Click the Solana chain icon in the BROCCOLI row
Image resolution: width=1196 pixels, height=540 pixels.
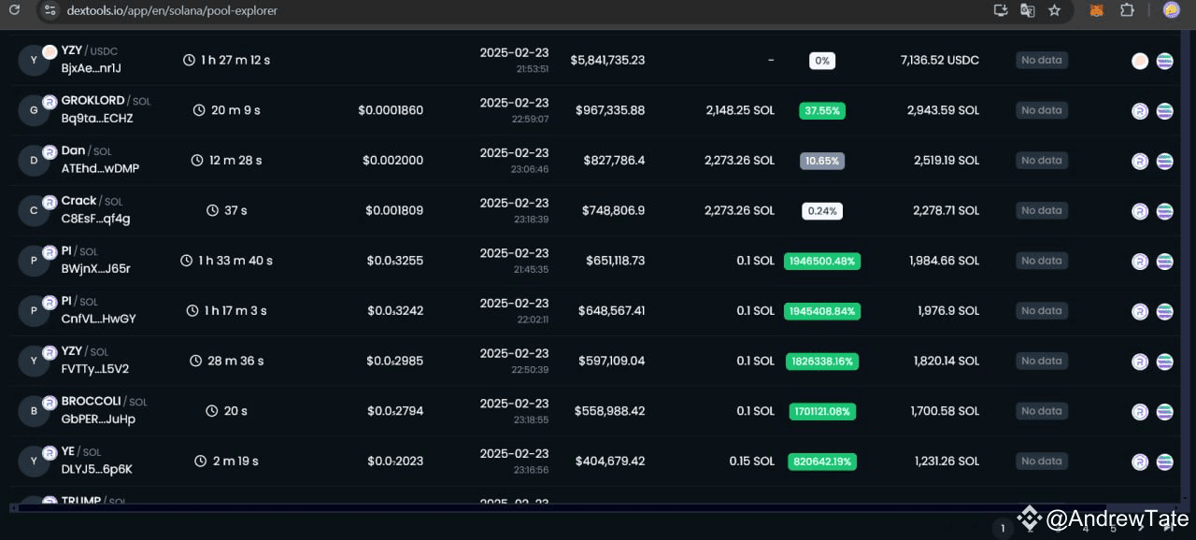(x=1164, y=411)
